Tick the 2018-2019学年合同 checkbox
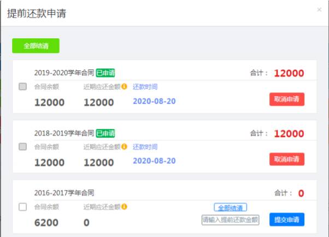This screenshot has width=329, height=237. [x=22, y=146]
